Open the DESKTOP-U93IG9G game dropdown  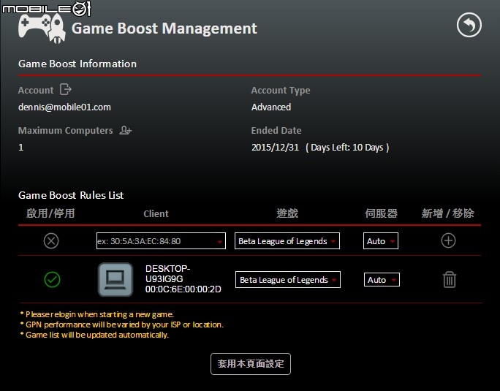(x=287, y=280)
